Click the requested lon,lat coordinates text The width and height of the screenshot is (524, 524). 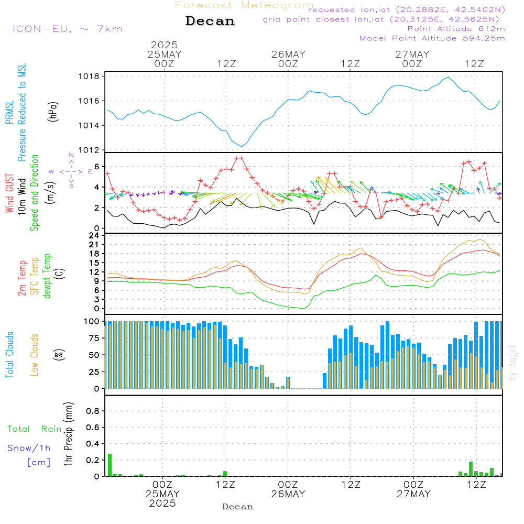[x=407, y=10]
